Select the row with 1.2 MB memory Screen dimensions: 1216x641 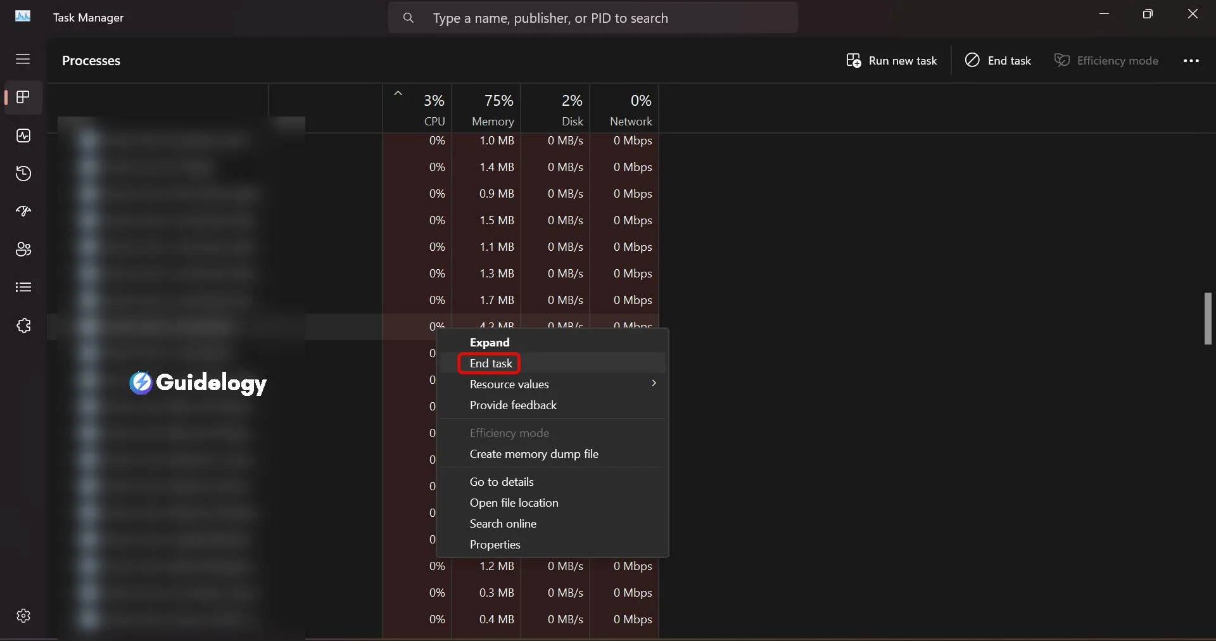coord(353,566)
